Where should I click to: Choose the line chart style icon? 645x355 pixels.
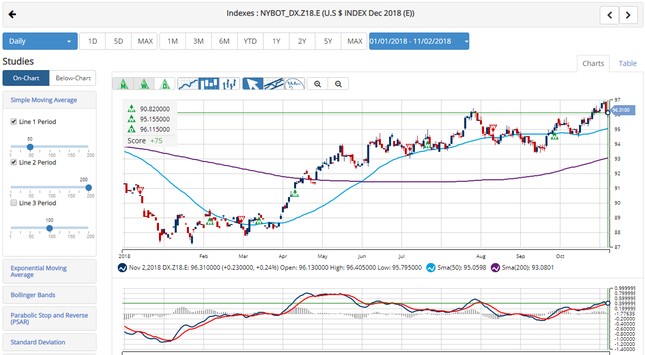pos(187,83)
